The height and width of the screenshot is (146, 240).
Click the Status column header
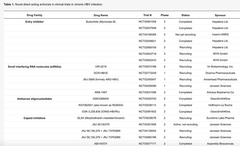(x=185, y=15)
